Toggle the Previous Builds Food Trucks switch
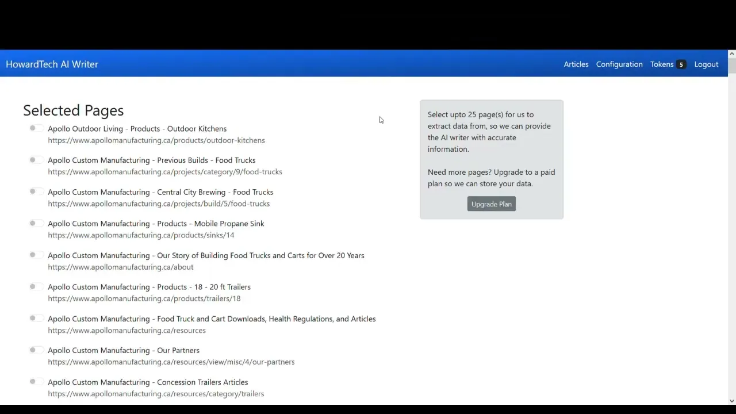 tap(36, 160)
